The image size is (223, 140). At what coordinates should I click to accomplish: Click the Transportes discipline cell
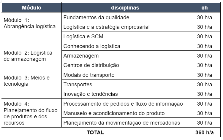(125, 84)
